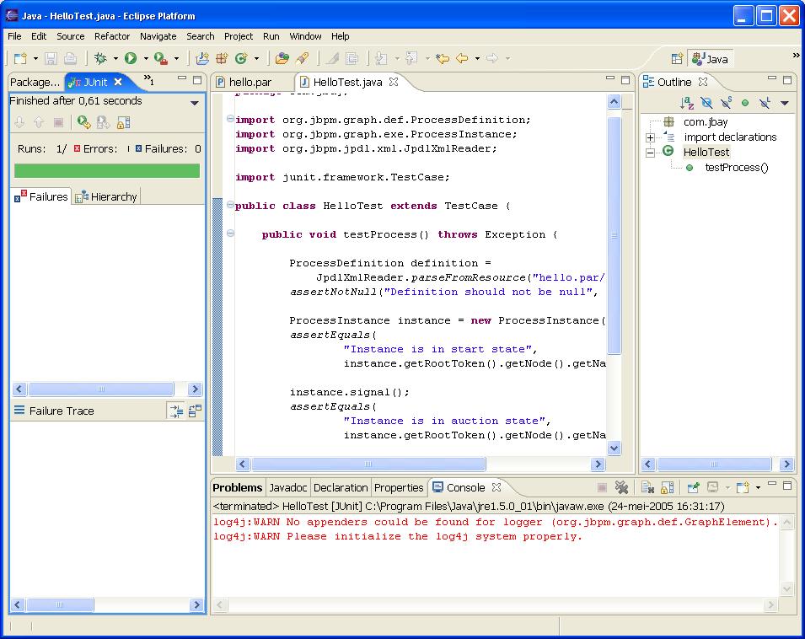Click the green JUnit progress bar
The width and height of the screenshot is (805, 639).
click(107, 171)
